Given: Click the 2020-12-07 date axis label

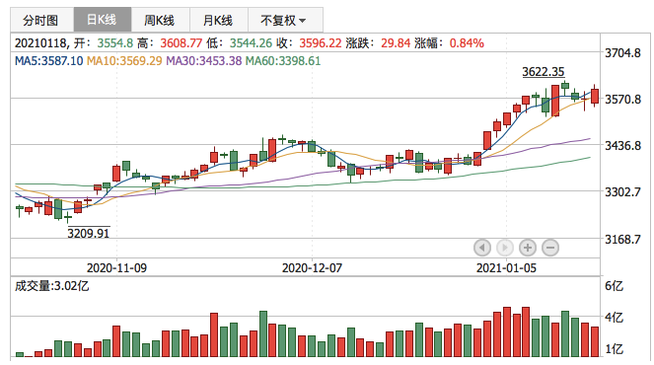Looking at the screenshot, I should click(312, 267).
